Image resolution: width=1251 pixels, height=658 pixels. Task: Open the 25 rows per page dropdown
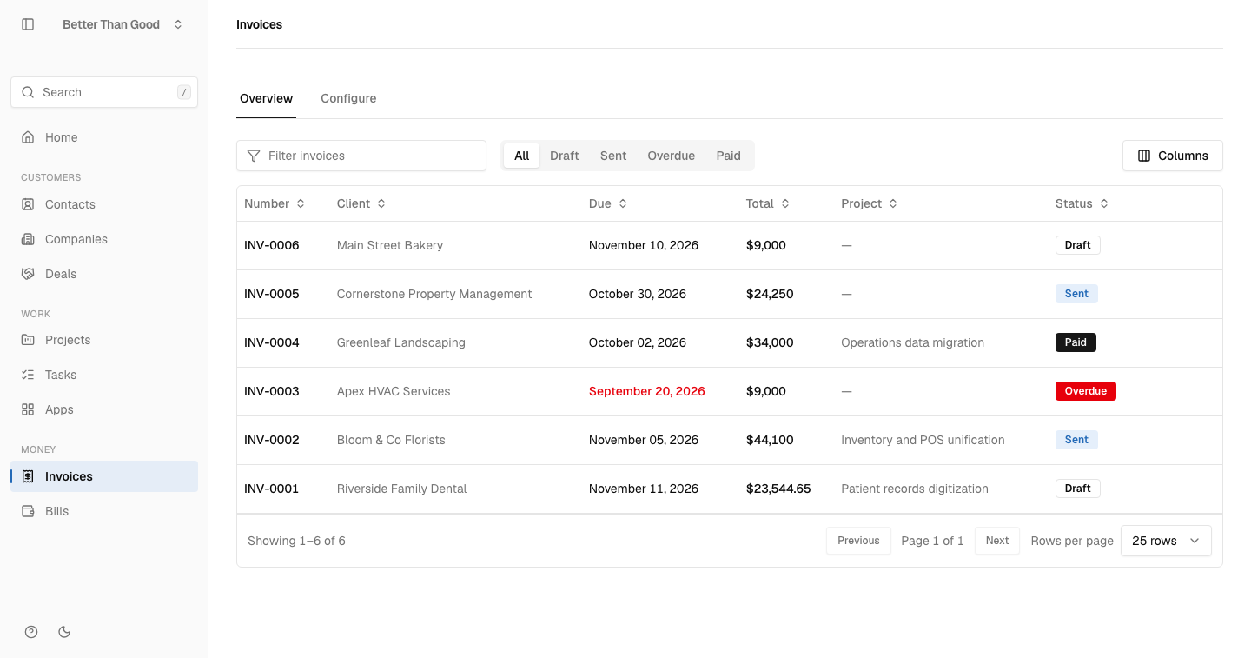click(1166, 541)
